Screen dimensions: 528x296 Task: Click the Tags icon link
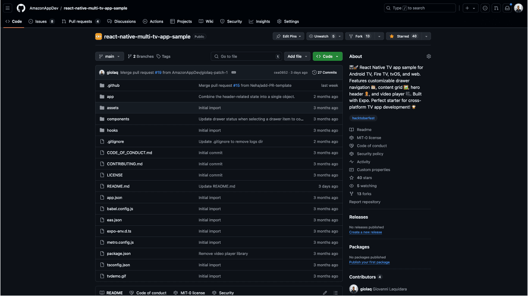[163, 57]
